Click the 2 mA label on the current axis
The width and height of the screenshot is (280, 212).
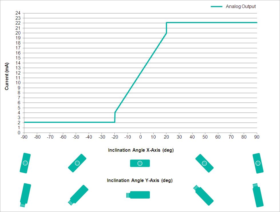pyautogui.click(x=19, y=123)
